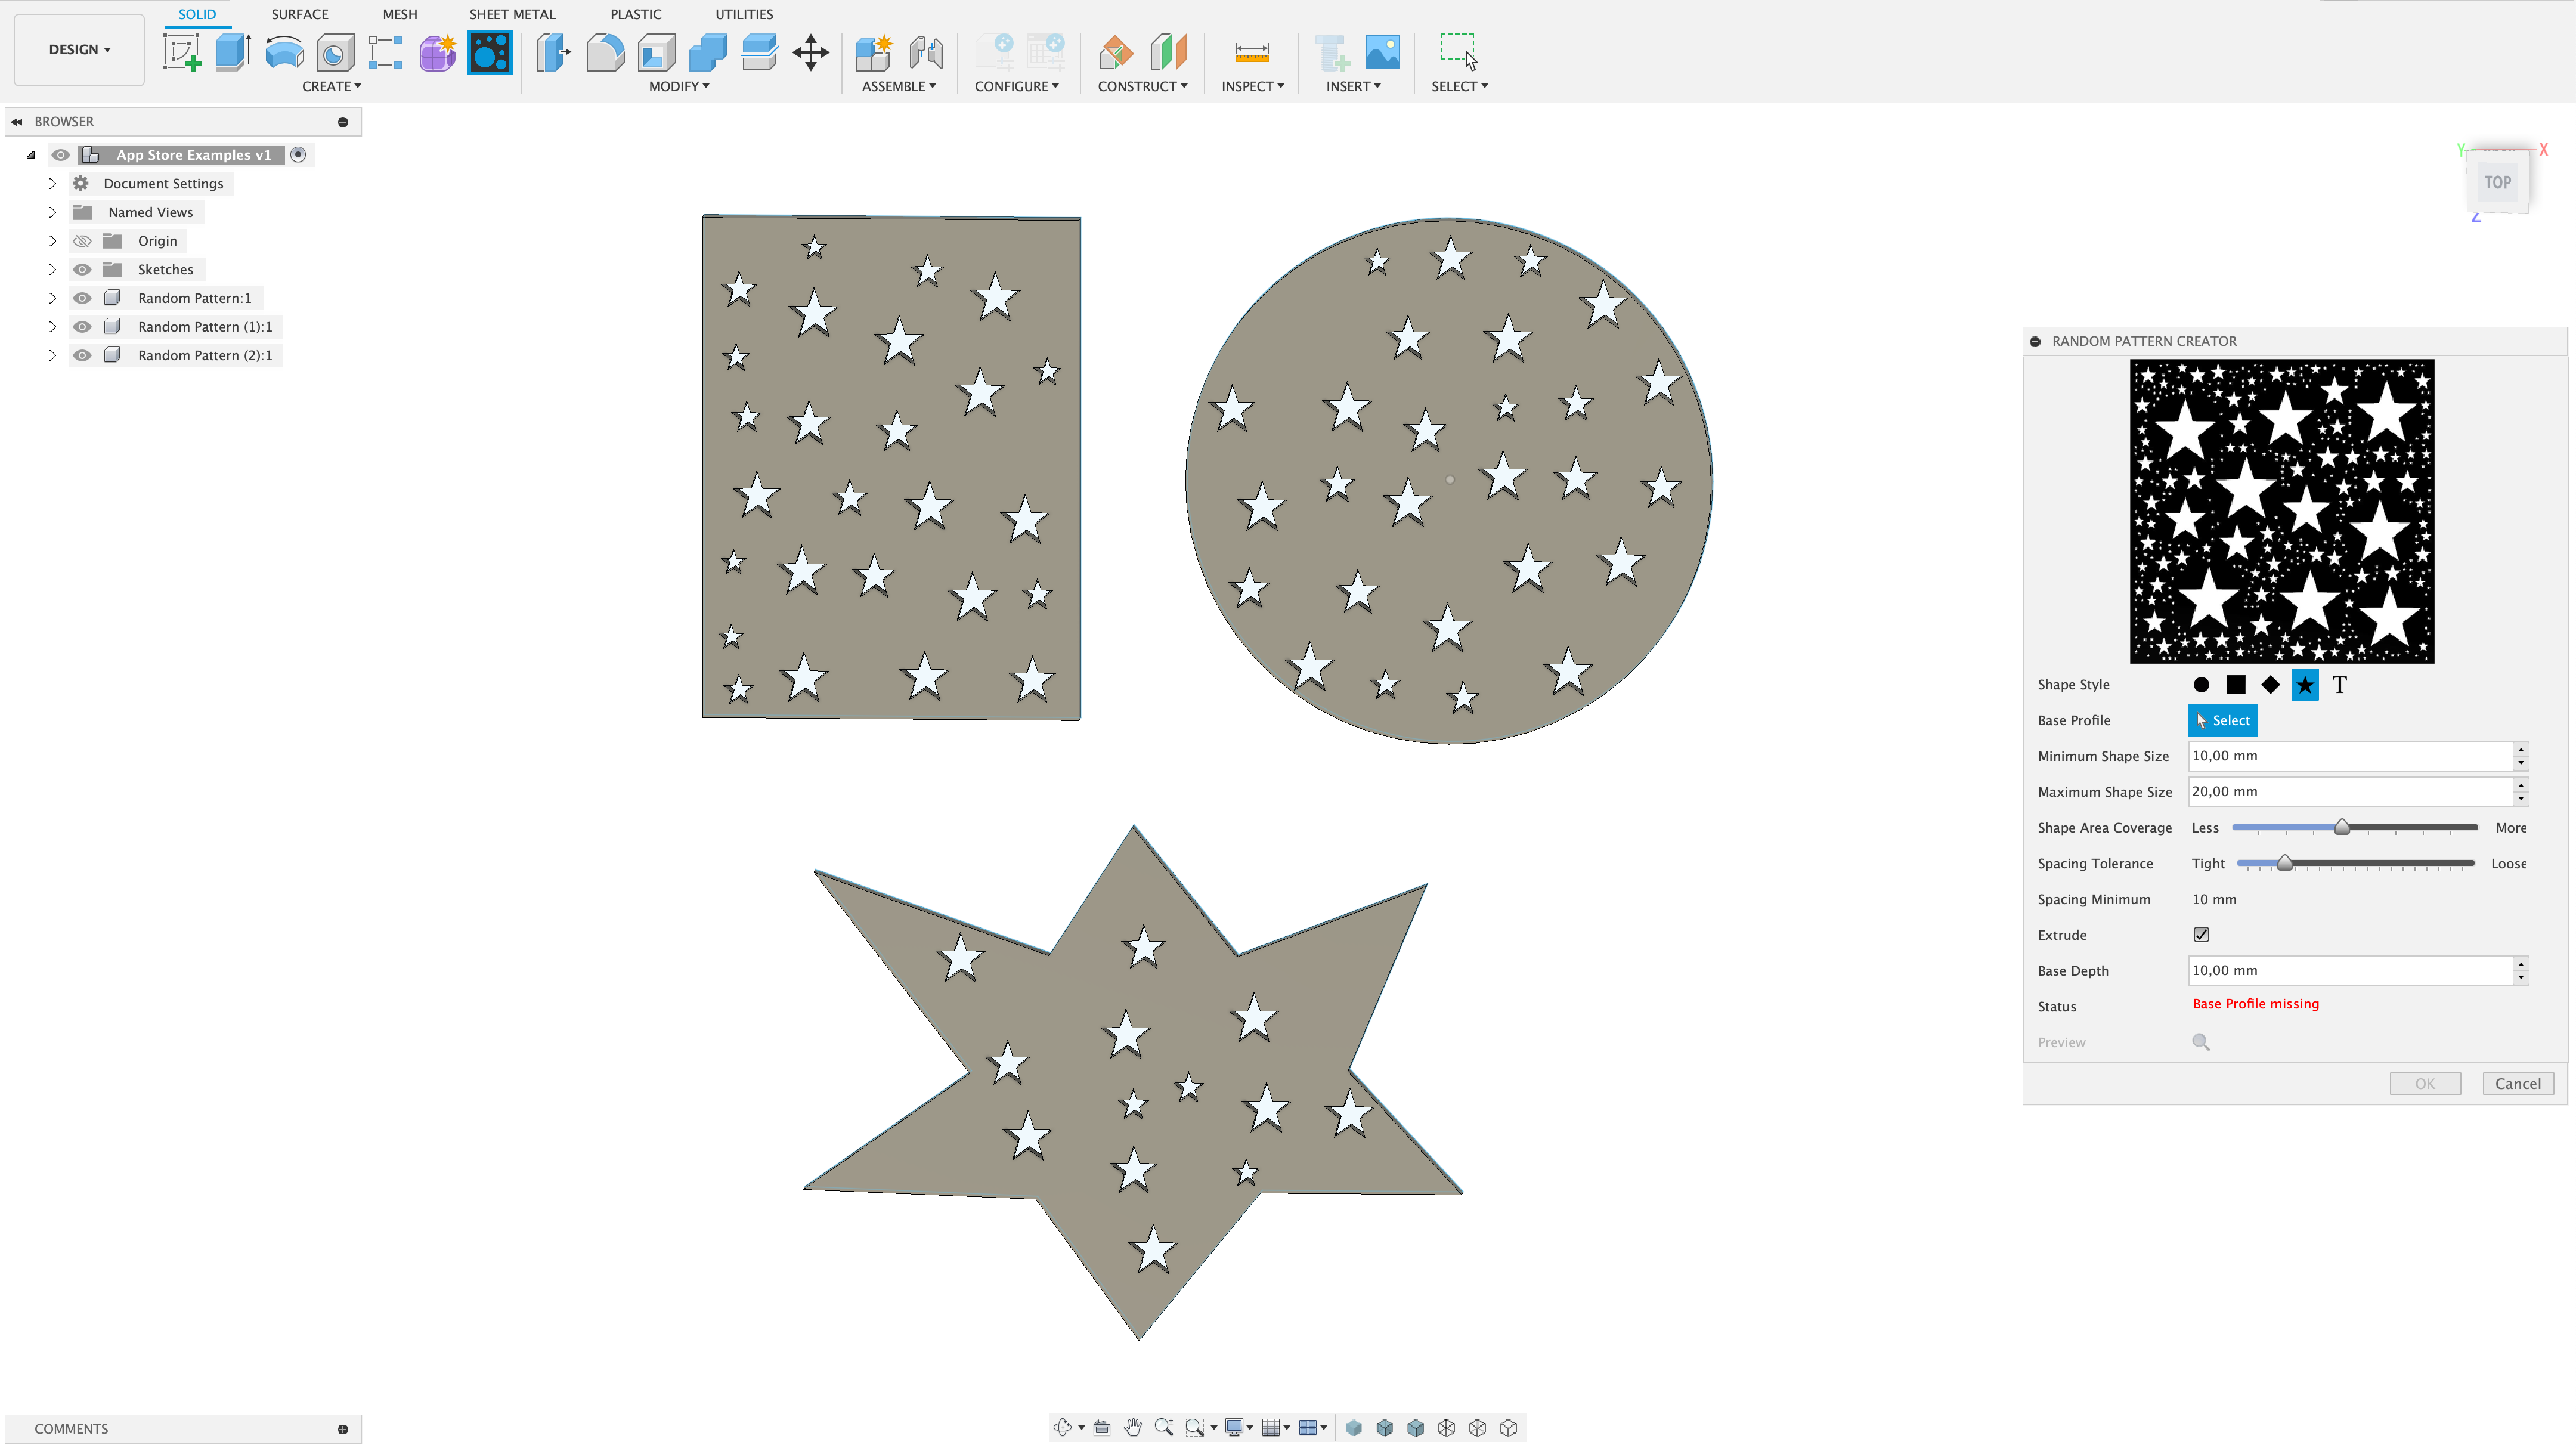The height and width of the screenshot is (1448, 2576).
Task: Select star shape style icon
Action: 2304,685
